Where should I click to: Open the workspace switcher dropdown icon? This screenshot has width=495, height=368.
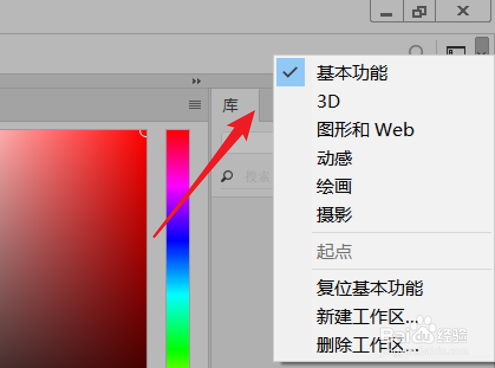pos(482,47)
